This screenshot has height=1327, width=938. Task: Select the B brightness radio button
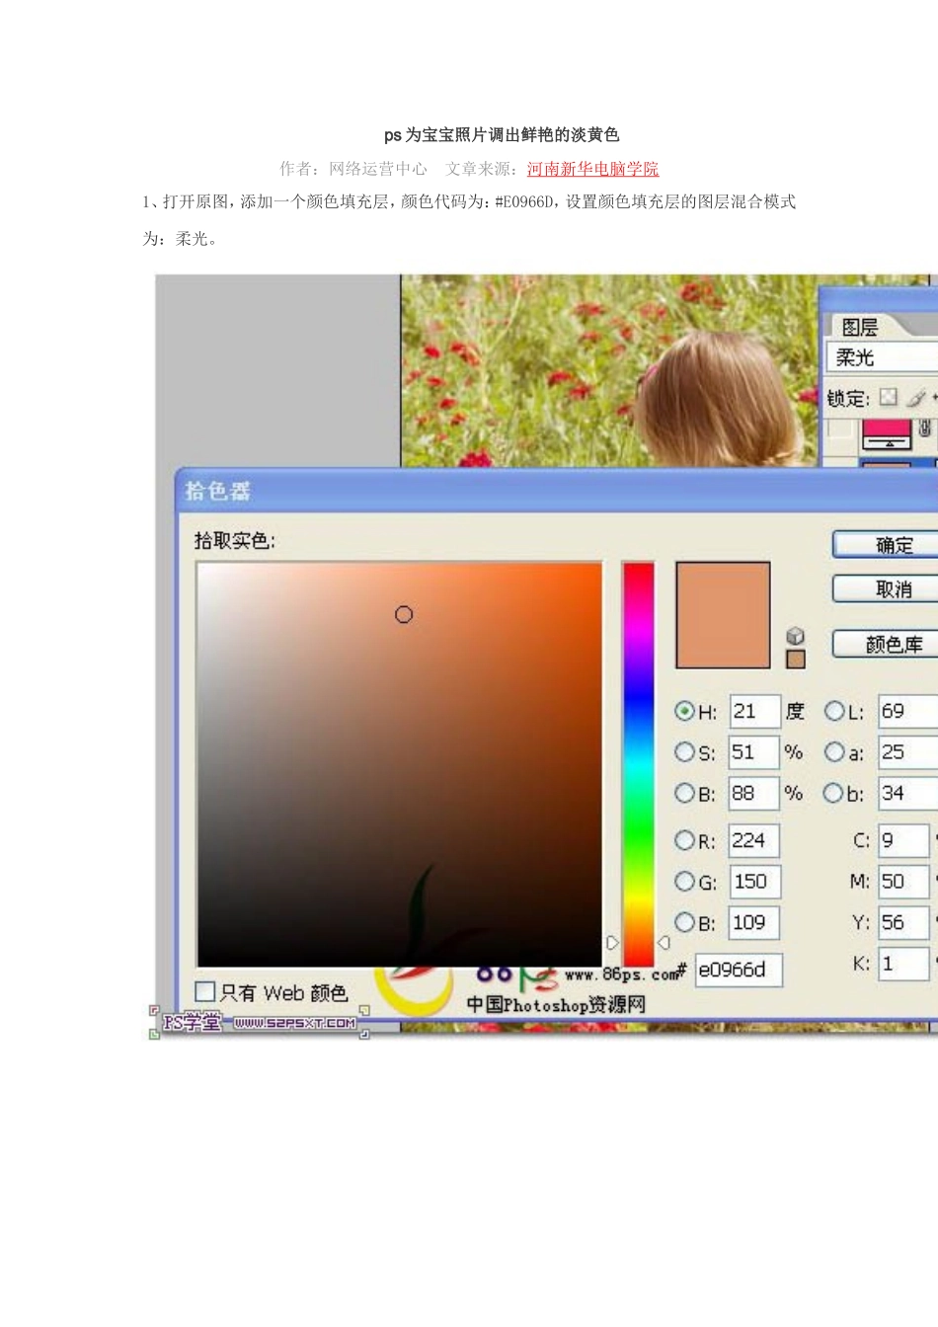(x=684, y=793)
